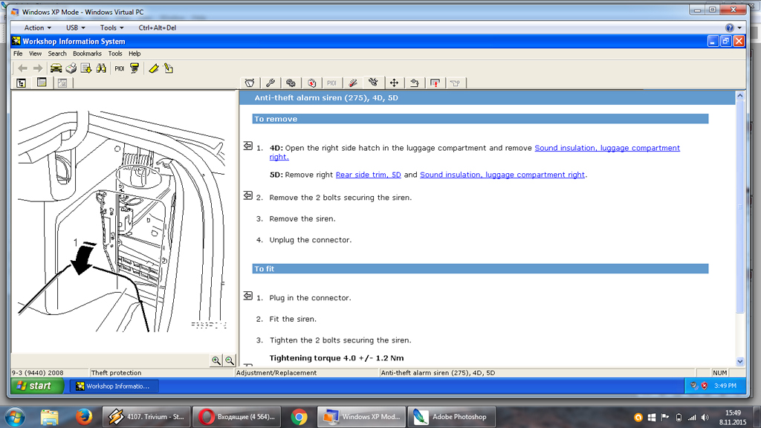
Task: Click the yellow highlighter marker icon
Action: (154, 68)
